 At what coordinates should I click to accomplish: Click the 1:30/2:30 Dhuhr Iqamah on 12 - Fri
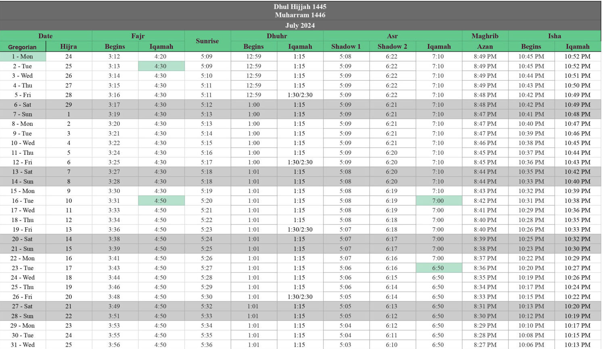click(300, 162)
